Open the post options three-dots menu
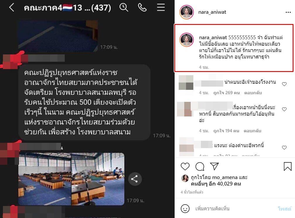The width and height of the screenshot is (295, 218). click(288, 12)
